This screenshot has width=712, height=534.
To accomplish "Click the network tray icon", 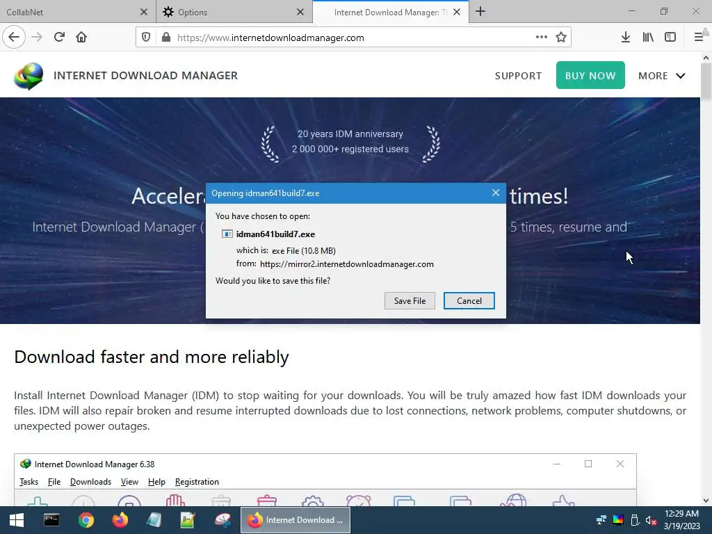I will click(601, 520).
